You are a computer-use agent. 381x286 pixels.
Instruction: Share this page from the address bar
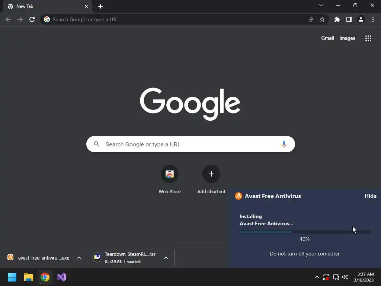[310, 20]
